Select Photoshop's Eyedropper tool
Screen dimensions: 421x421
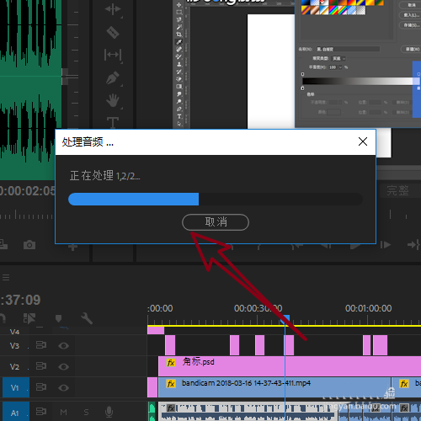(x=179, y=42)
